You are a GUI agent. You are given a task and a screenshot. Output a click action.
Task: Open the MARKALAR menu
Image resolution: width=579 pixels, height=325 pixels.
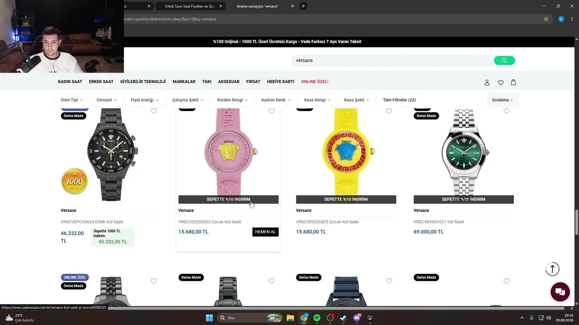pyautogui.click(x=184, y=82)
